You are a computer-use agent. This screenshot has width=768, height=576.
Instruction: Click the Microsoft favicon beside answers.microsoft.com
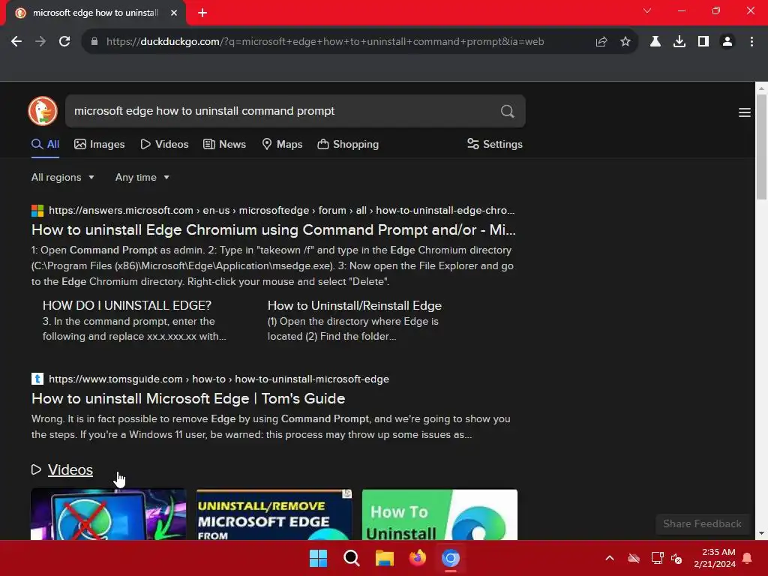click(x=37, y=211)
